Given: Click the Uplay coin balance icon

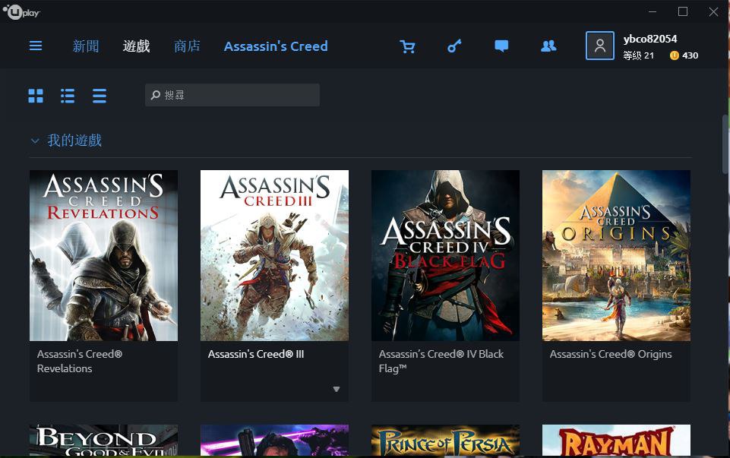Looking at the screenshot, I should coord(674,55).
